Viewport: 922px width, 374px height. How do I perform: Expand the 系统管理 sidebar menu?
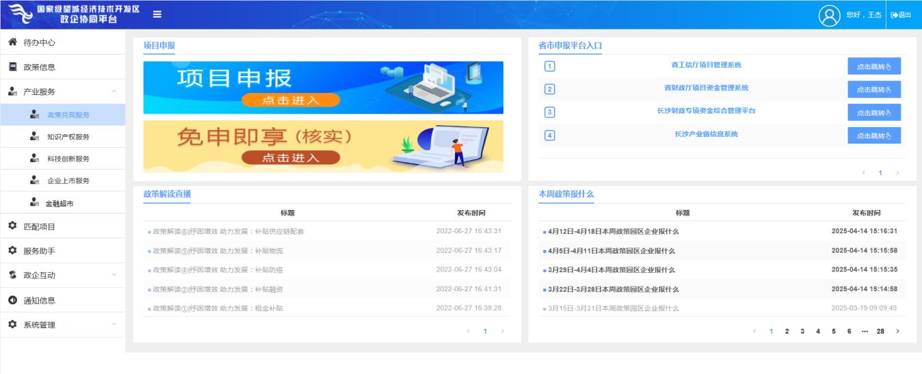(x=114, y=325)
